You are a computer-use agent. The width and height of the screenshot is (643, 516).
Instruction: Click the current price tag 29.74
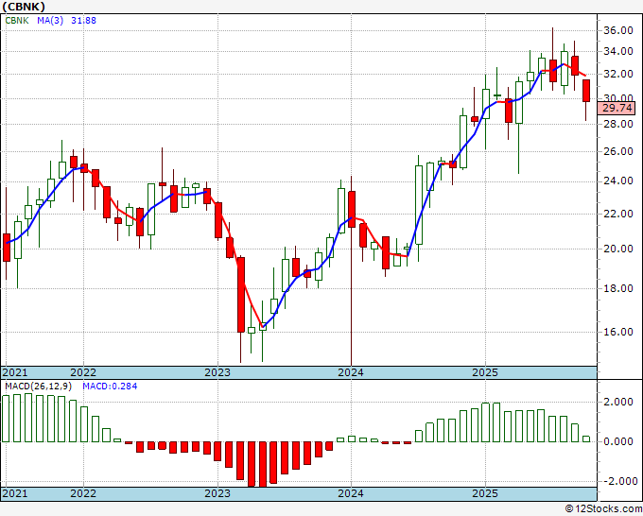tap(617, 108)
